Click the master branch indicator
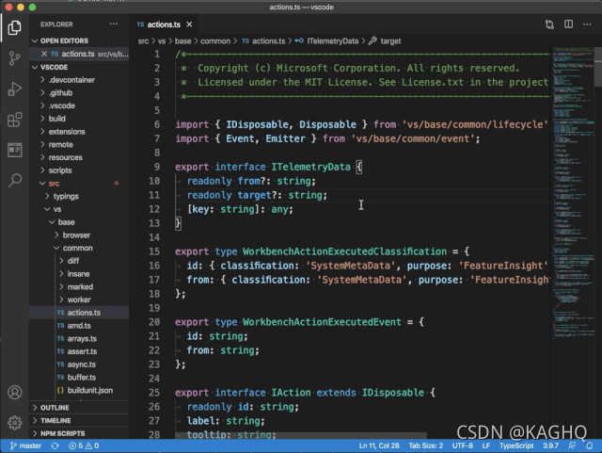 coord(25,445)
